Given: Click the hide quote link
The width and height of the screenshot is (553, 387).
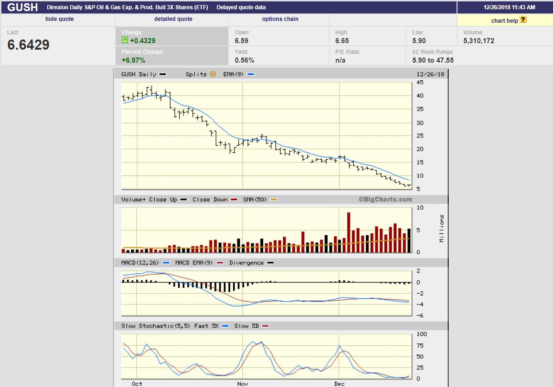Looking at the screenshot, I should 60,19.
